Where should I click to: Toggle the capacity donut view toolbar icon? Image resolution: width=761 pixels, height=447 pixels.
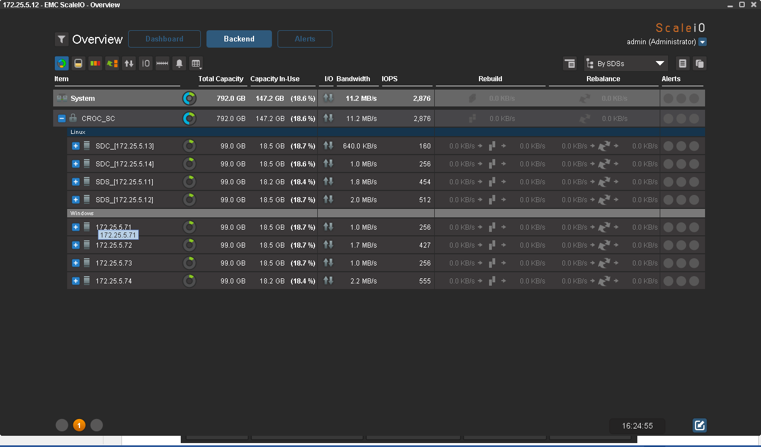(62, 63)
